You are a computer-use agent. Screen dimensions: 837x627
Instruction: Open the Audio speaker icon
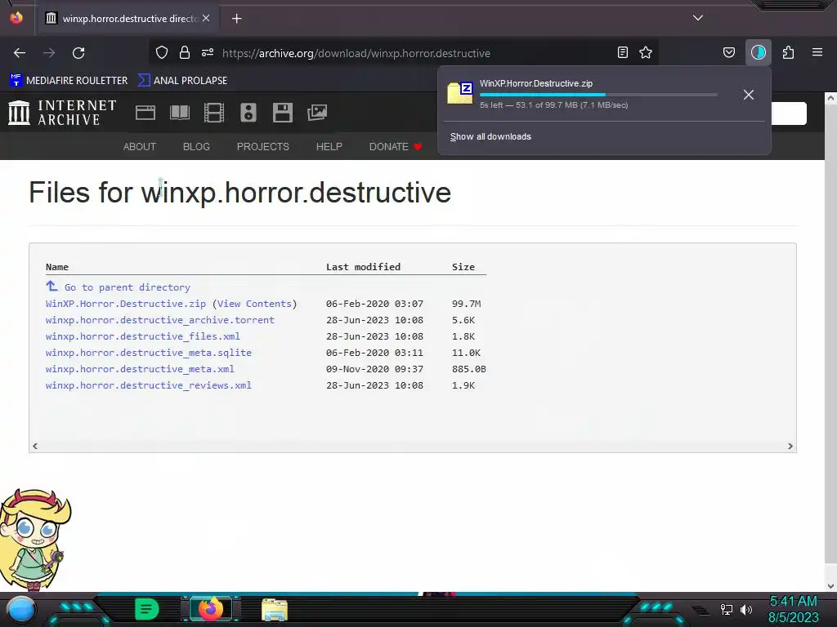(x=248, y=113)
